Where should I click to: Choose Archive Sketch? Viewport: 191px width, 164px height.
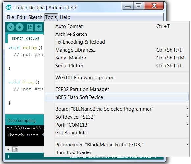click(x=117, y=34)
